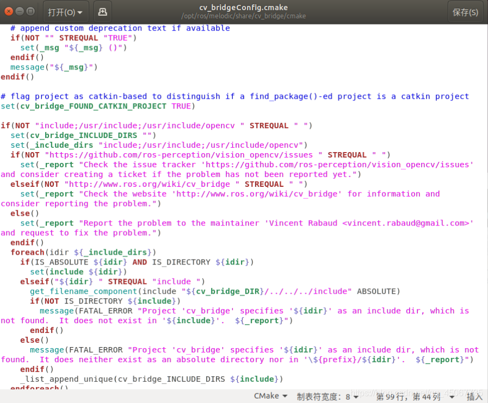Click the elseif("${idir} " STREQUAL "include ") line
Viewport: 488px width, 403px height.
click(113, 281)
